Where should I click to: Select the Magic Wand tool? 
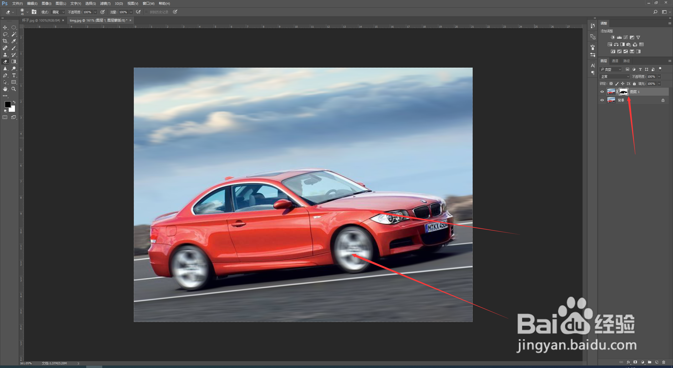(14, 34)
